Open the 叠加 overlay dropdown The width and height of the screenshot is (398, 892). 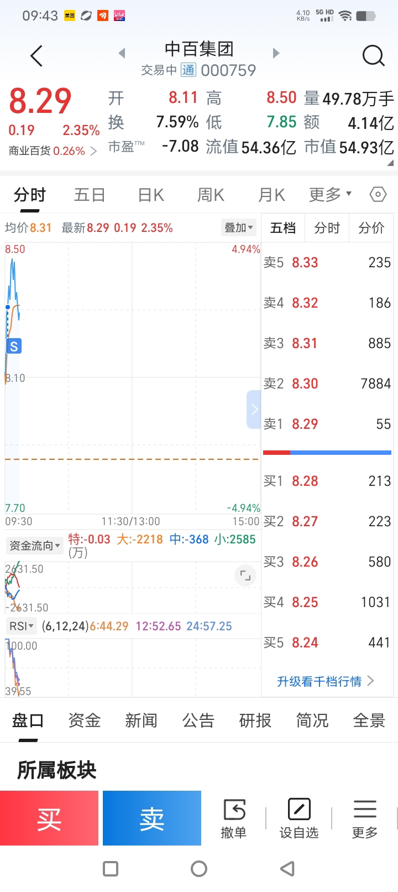tap(239, 227)
